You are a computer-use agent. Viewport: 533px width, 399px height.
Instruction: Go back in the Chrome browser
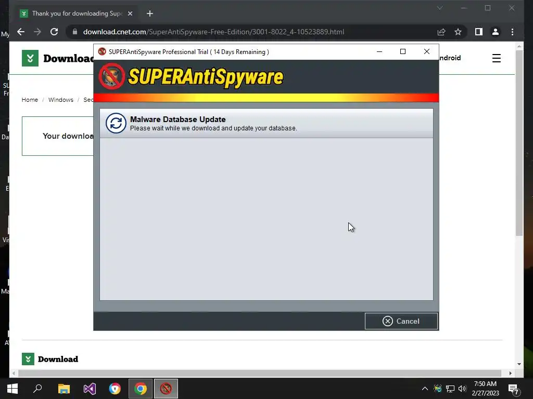pos(21,32)
